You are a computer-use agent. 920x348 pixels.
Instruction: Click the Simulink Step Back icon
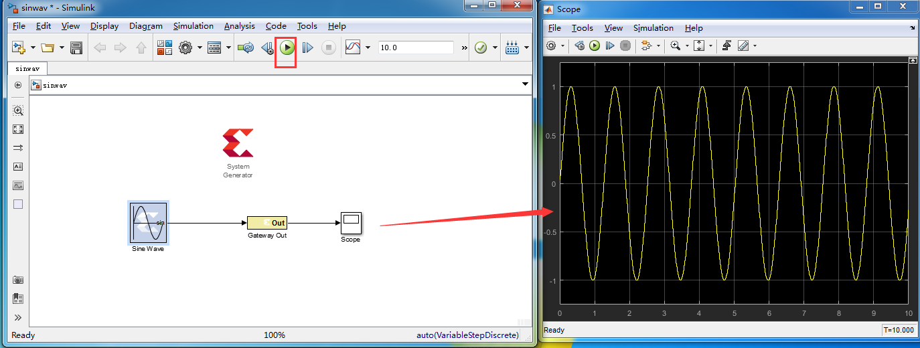click(x=267, y=48)
